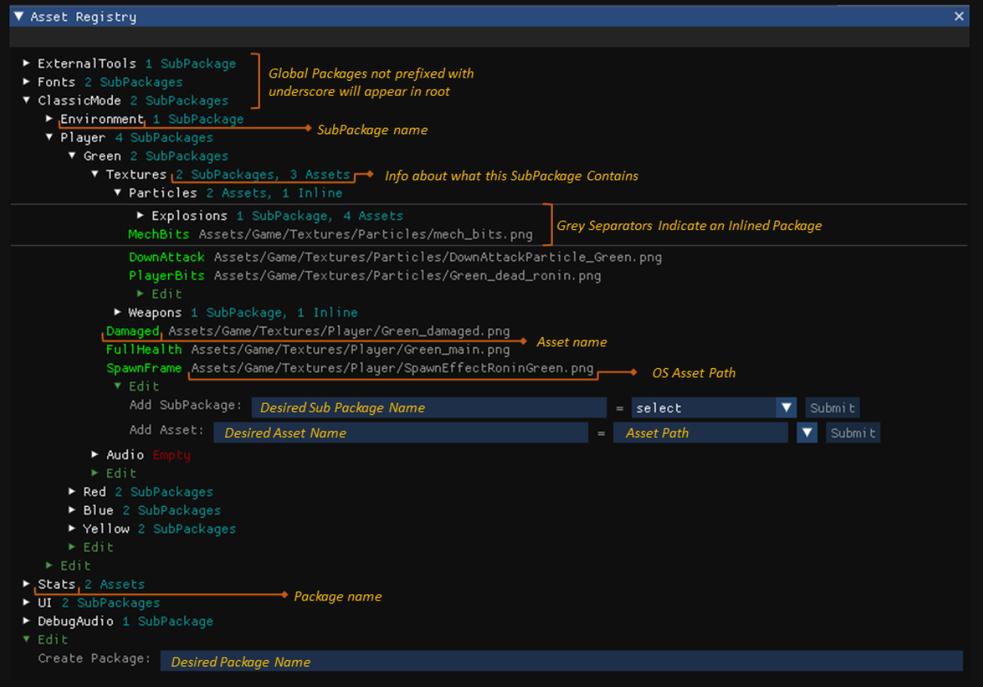Collapse the Textures subpackage

(x=95, y=174)
